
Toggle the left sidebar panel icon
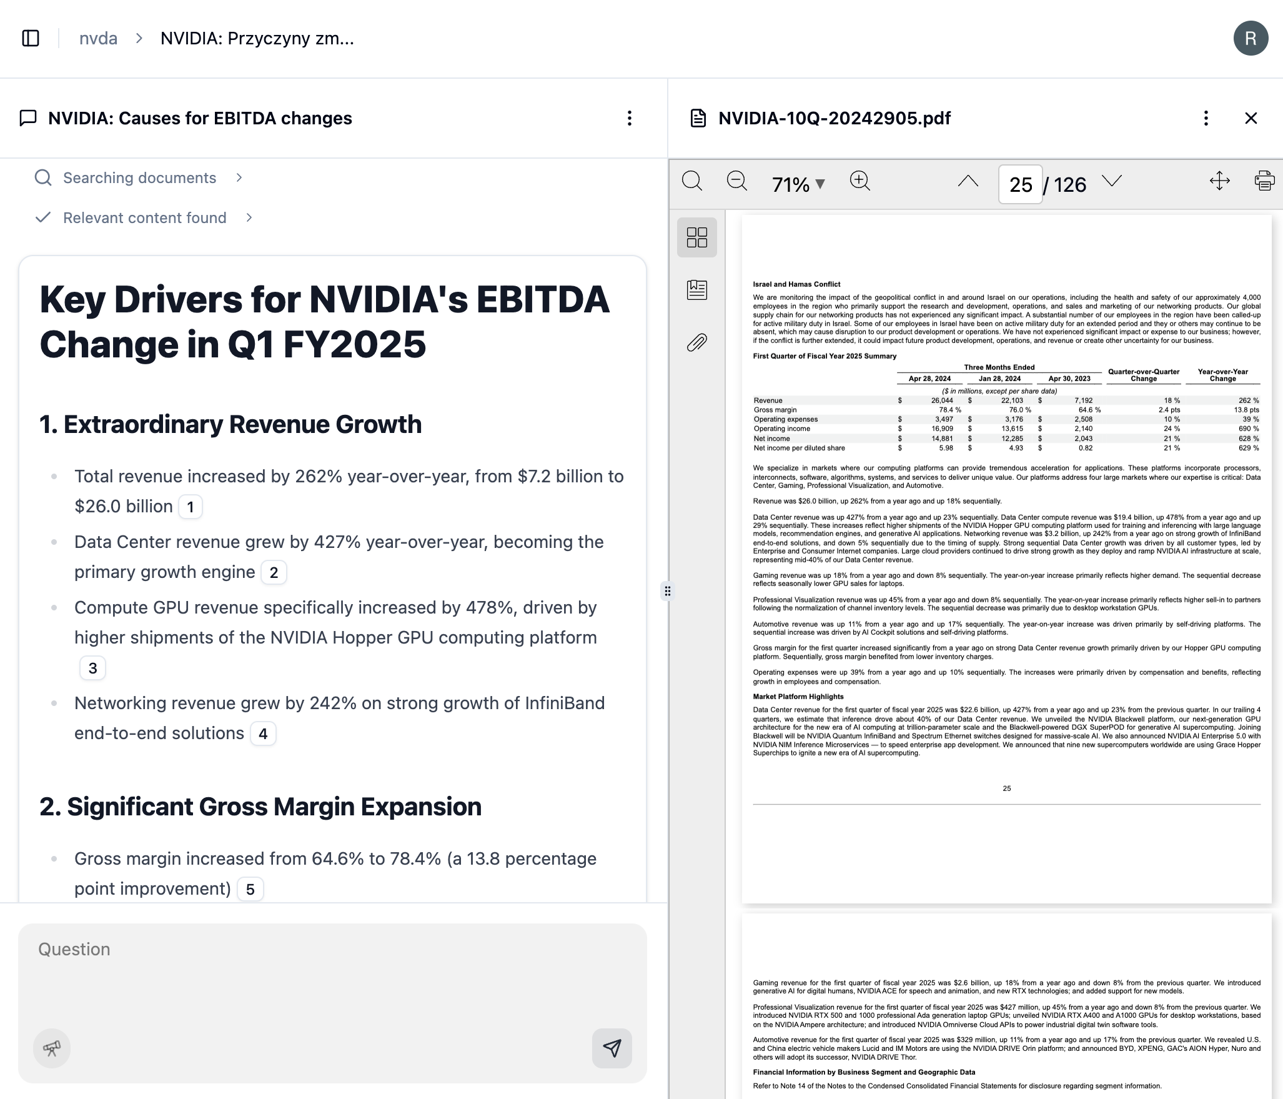31,38
